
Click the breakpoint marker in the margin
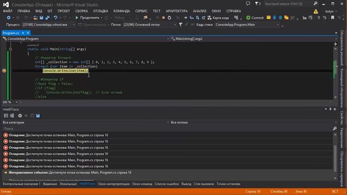point(4,70)
